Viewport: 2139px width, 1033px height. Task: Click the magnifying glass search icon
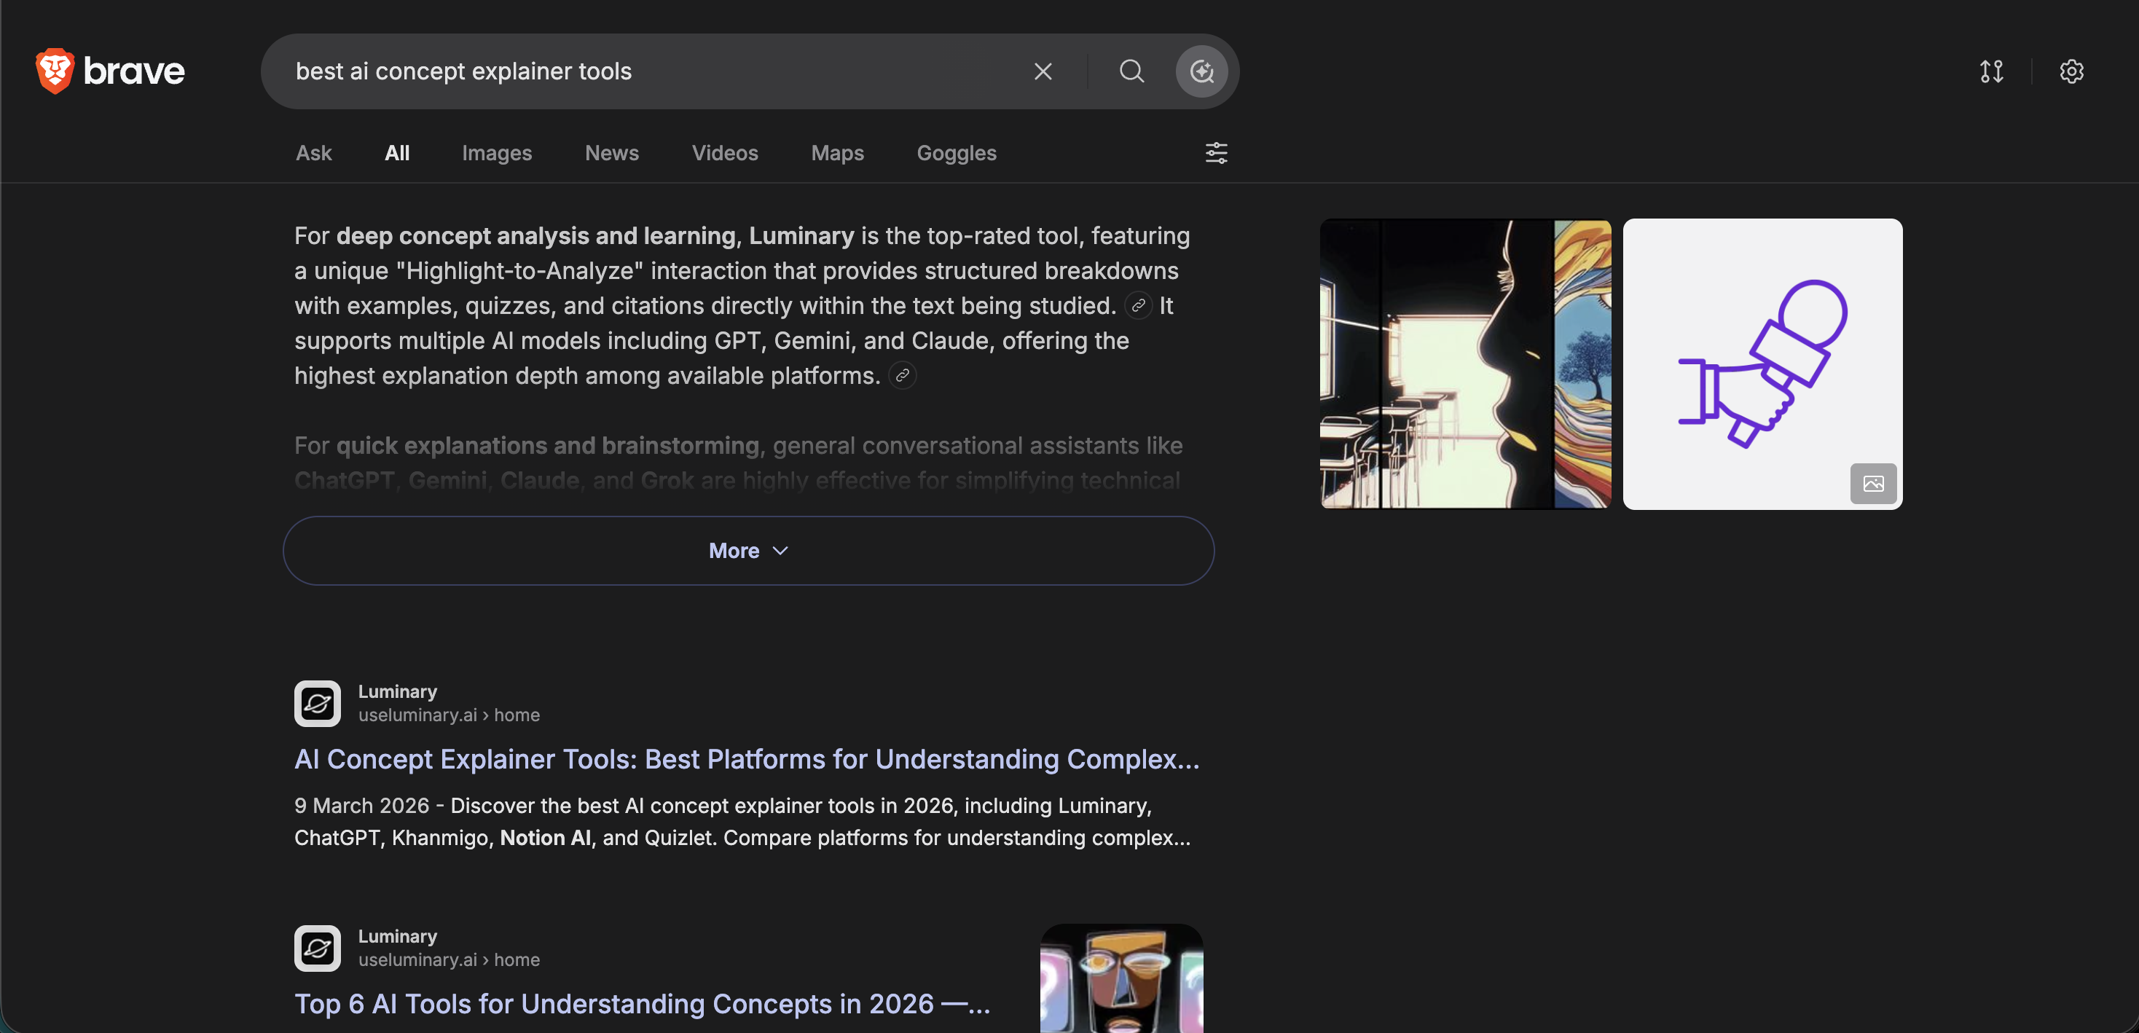[1131, 71]
